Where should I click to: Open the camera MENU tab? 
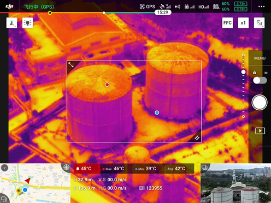click(x=260, y=58)
